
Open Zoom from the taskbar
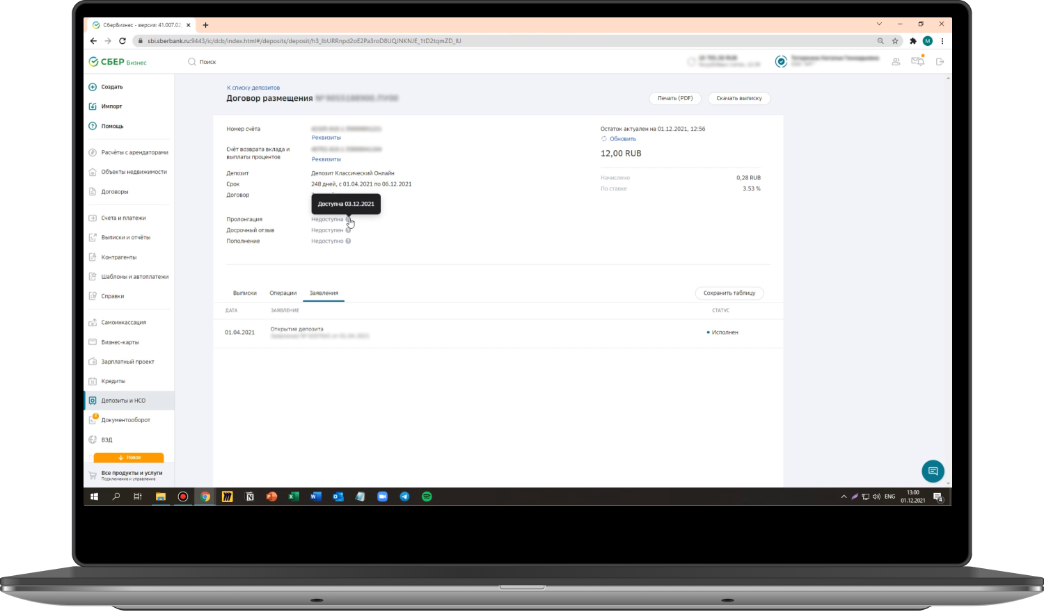[382, 497]
